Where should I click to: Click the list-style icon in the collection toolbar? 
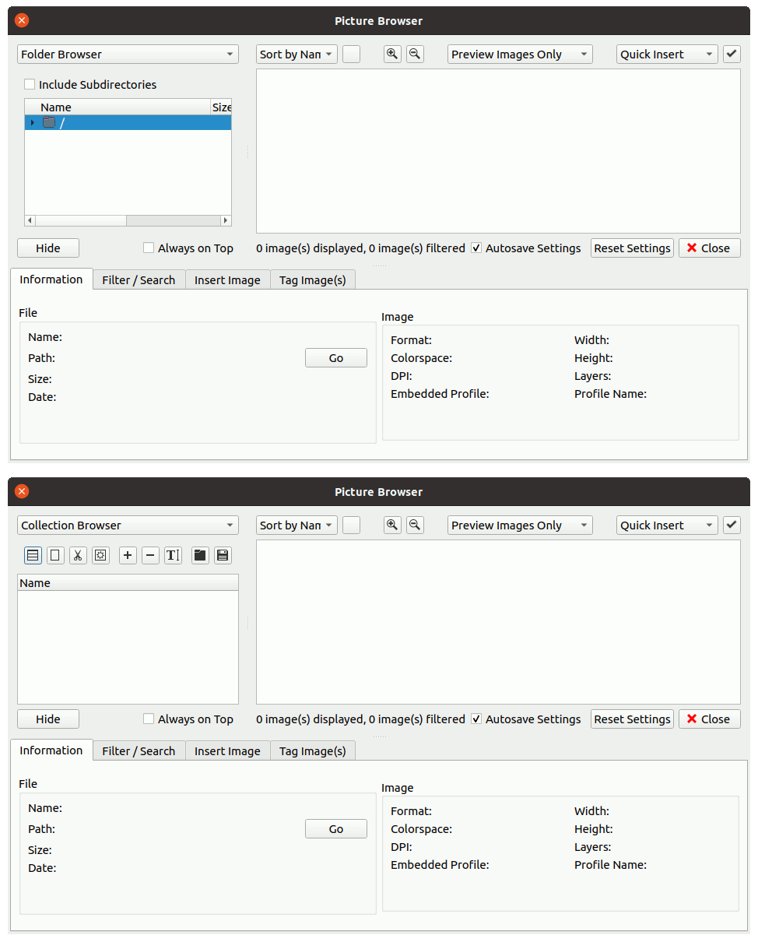pyautogui.click(x=33, y=555)
